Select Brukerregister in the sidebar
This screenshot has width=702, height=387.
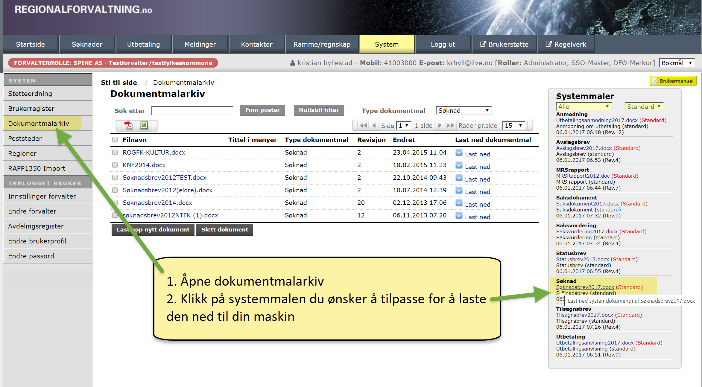pyautogui.click(x=31, y=109)
